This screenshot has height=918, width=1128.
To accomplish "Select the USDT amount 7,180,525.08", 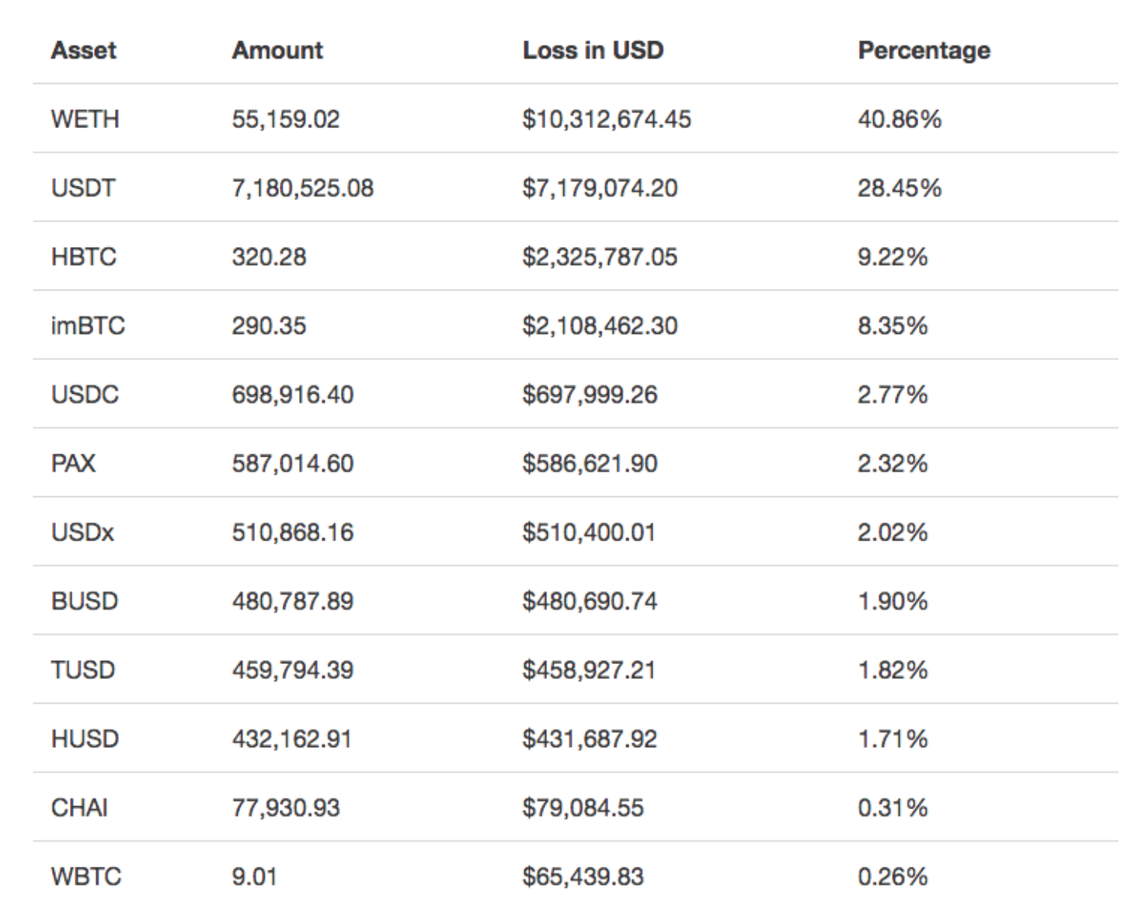I will pos(302,188).
